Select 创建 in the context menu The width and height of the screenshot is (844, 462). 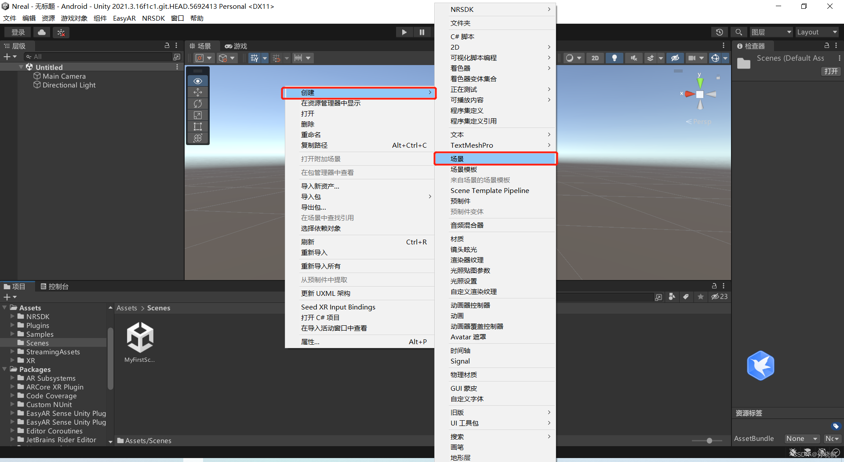click(359, 93)
